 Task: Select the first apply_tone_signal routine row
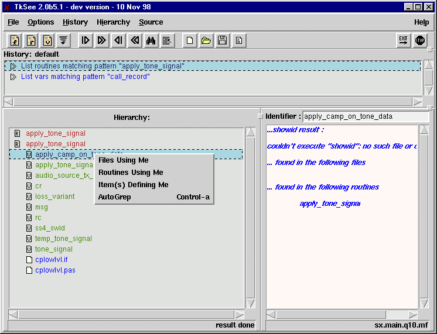pos(56,133)
